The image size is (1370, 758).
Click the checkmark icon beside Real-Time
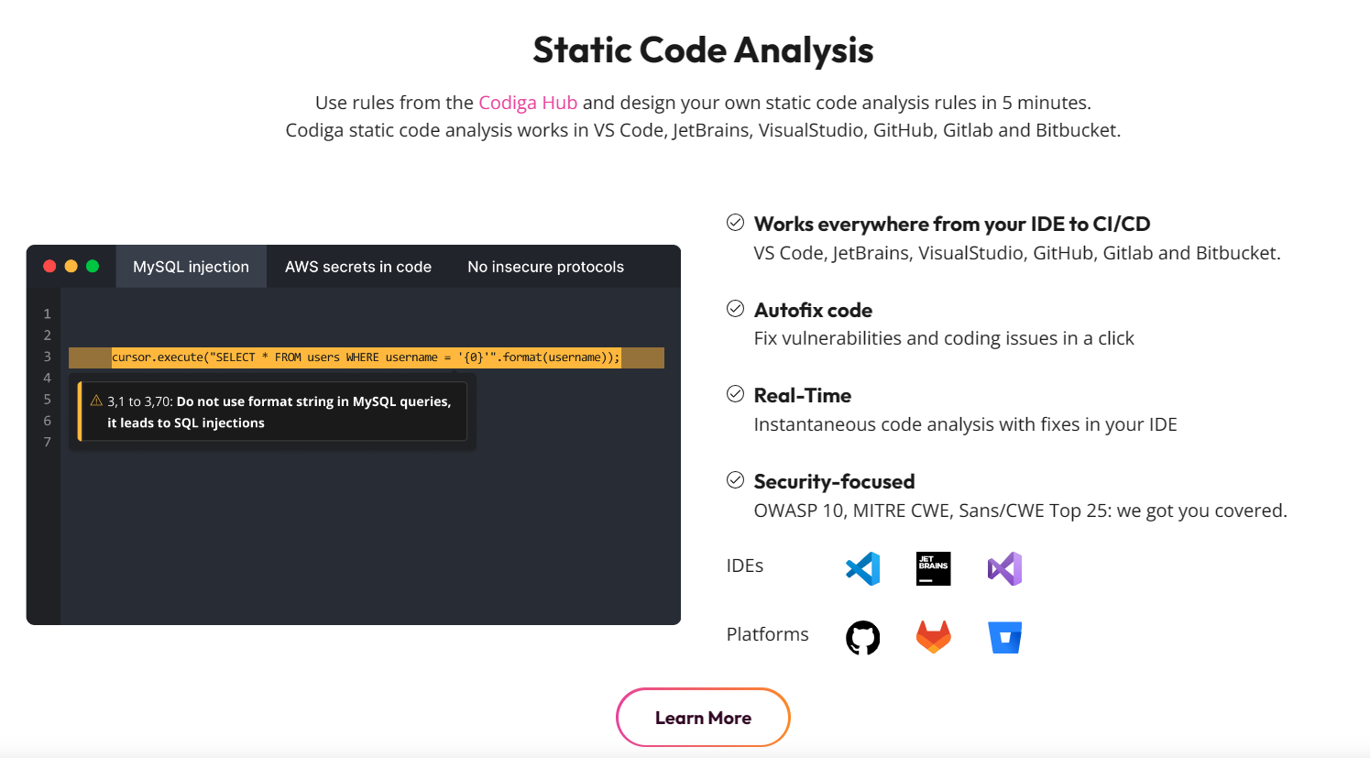pos(735,394)
